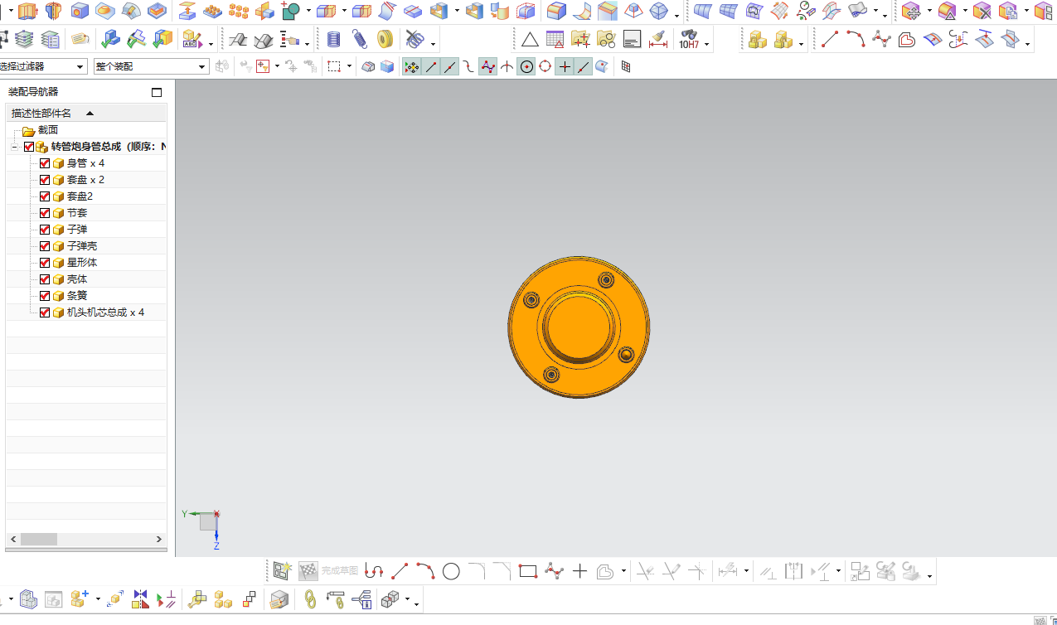Click the Rectangle sketch tool in bottom toolbar
Viewport: 1057px width, 625px height.
(528, 571)
